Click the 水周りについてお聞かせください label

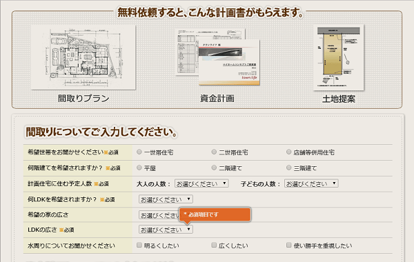coord(71,245)
